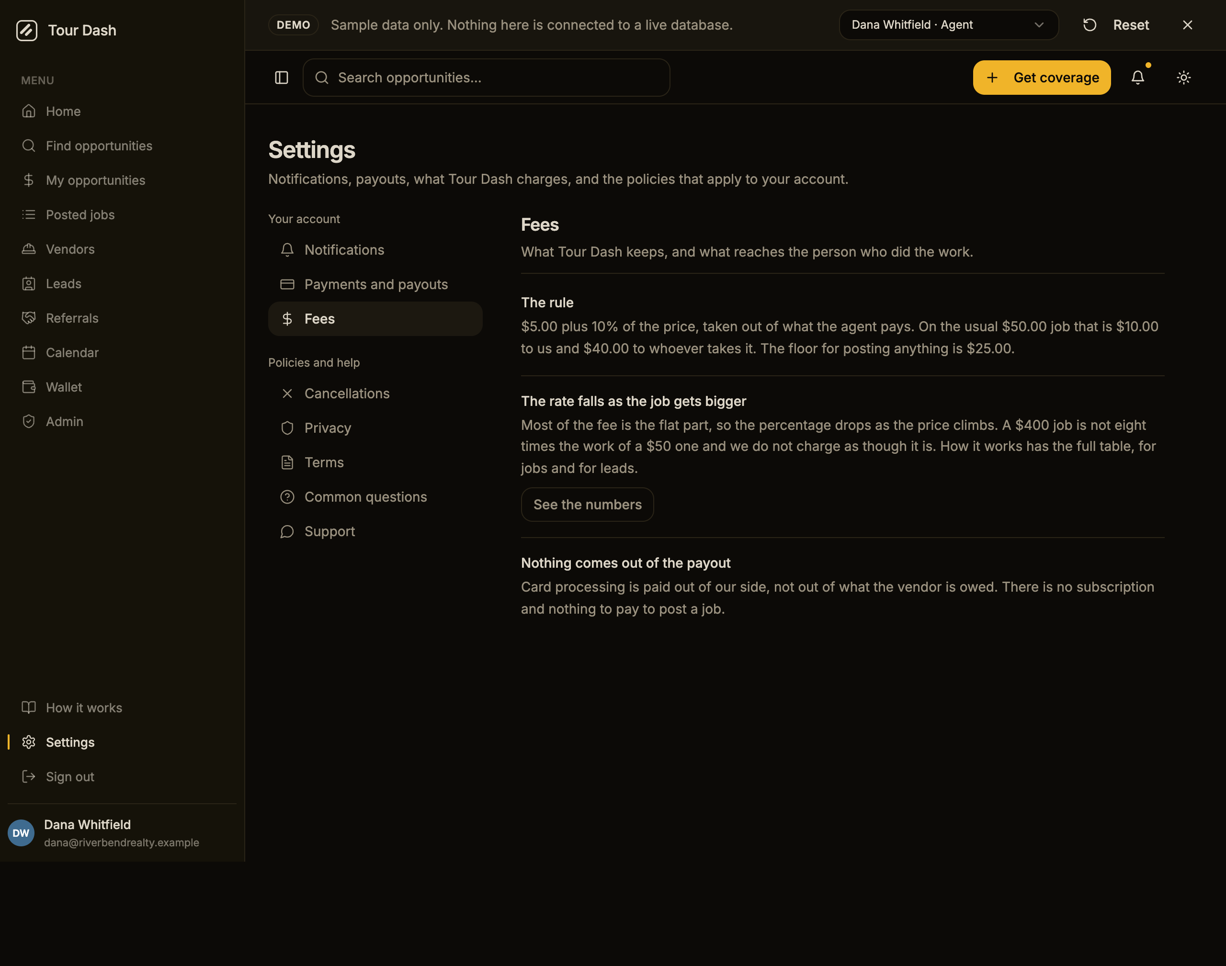Switch theme with the sun icon

click(1183, 78)
